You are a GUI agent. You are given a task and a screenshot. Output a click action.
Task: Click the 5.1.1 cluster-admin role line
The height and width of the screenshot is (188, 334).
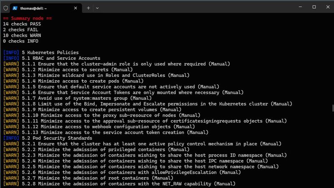(x=116, y=64)
